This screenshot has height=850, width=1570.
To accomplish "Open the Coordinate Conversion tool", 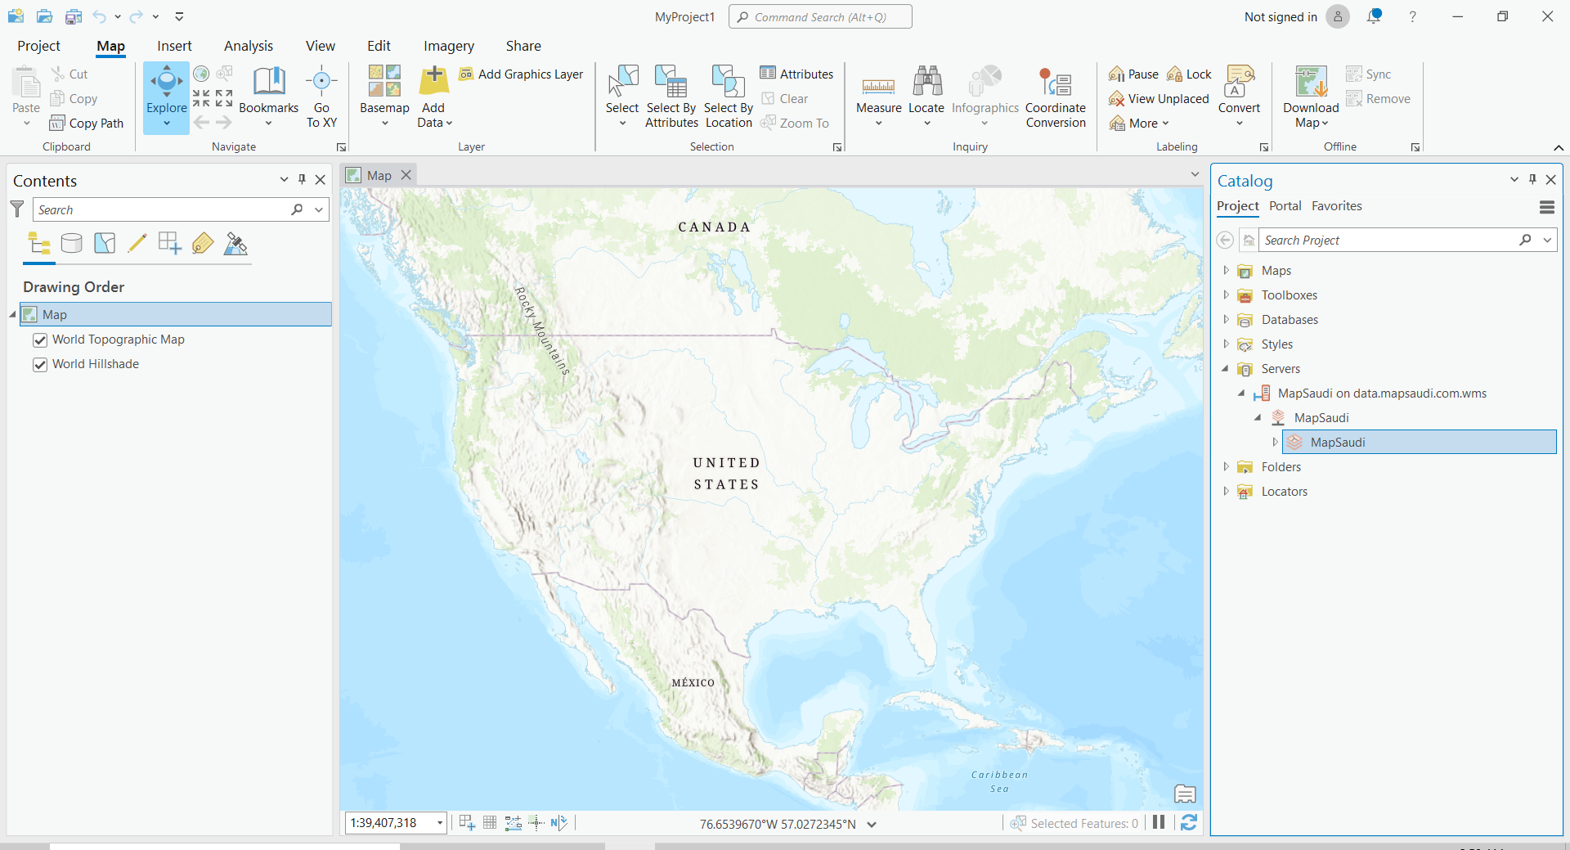I will [x=1055, y=83].
